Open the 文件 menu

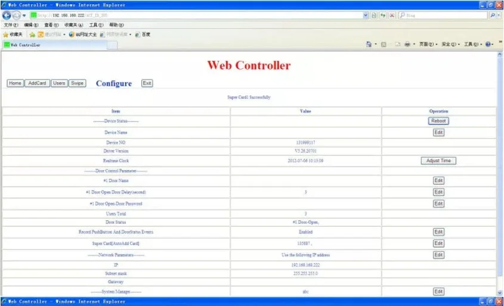click(11, 24)
